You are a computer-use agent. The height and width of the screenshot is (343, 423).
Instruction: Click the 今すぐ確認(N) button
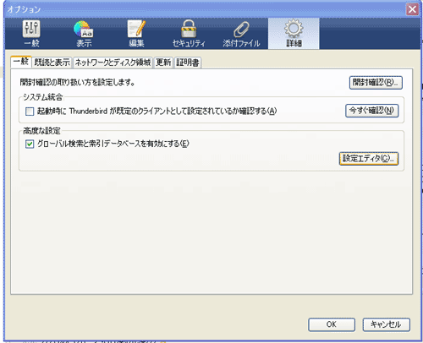[372, 111]
